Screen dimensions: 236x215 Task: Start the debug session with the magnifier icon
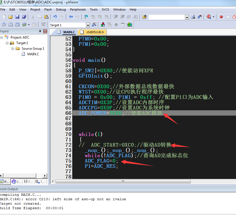(x=209, y=17)
